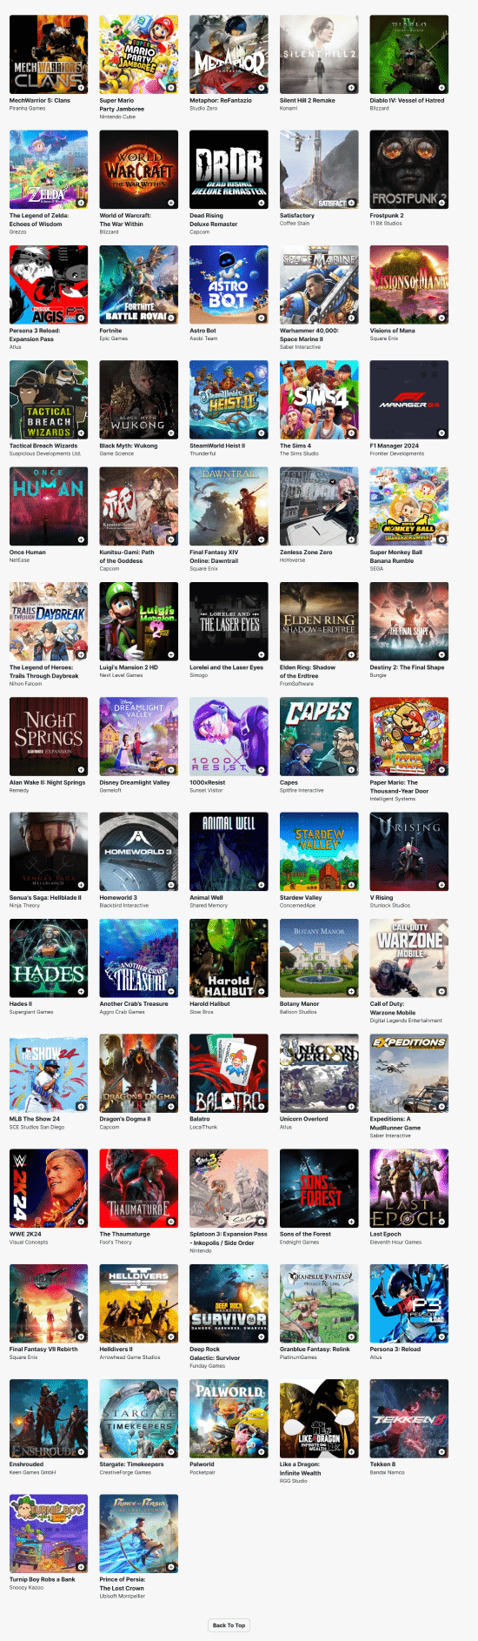
Task: Add Animal Well via its plus icon
Action: click(x=262, y=885)
